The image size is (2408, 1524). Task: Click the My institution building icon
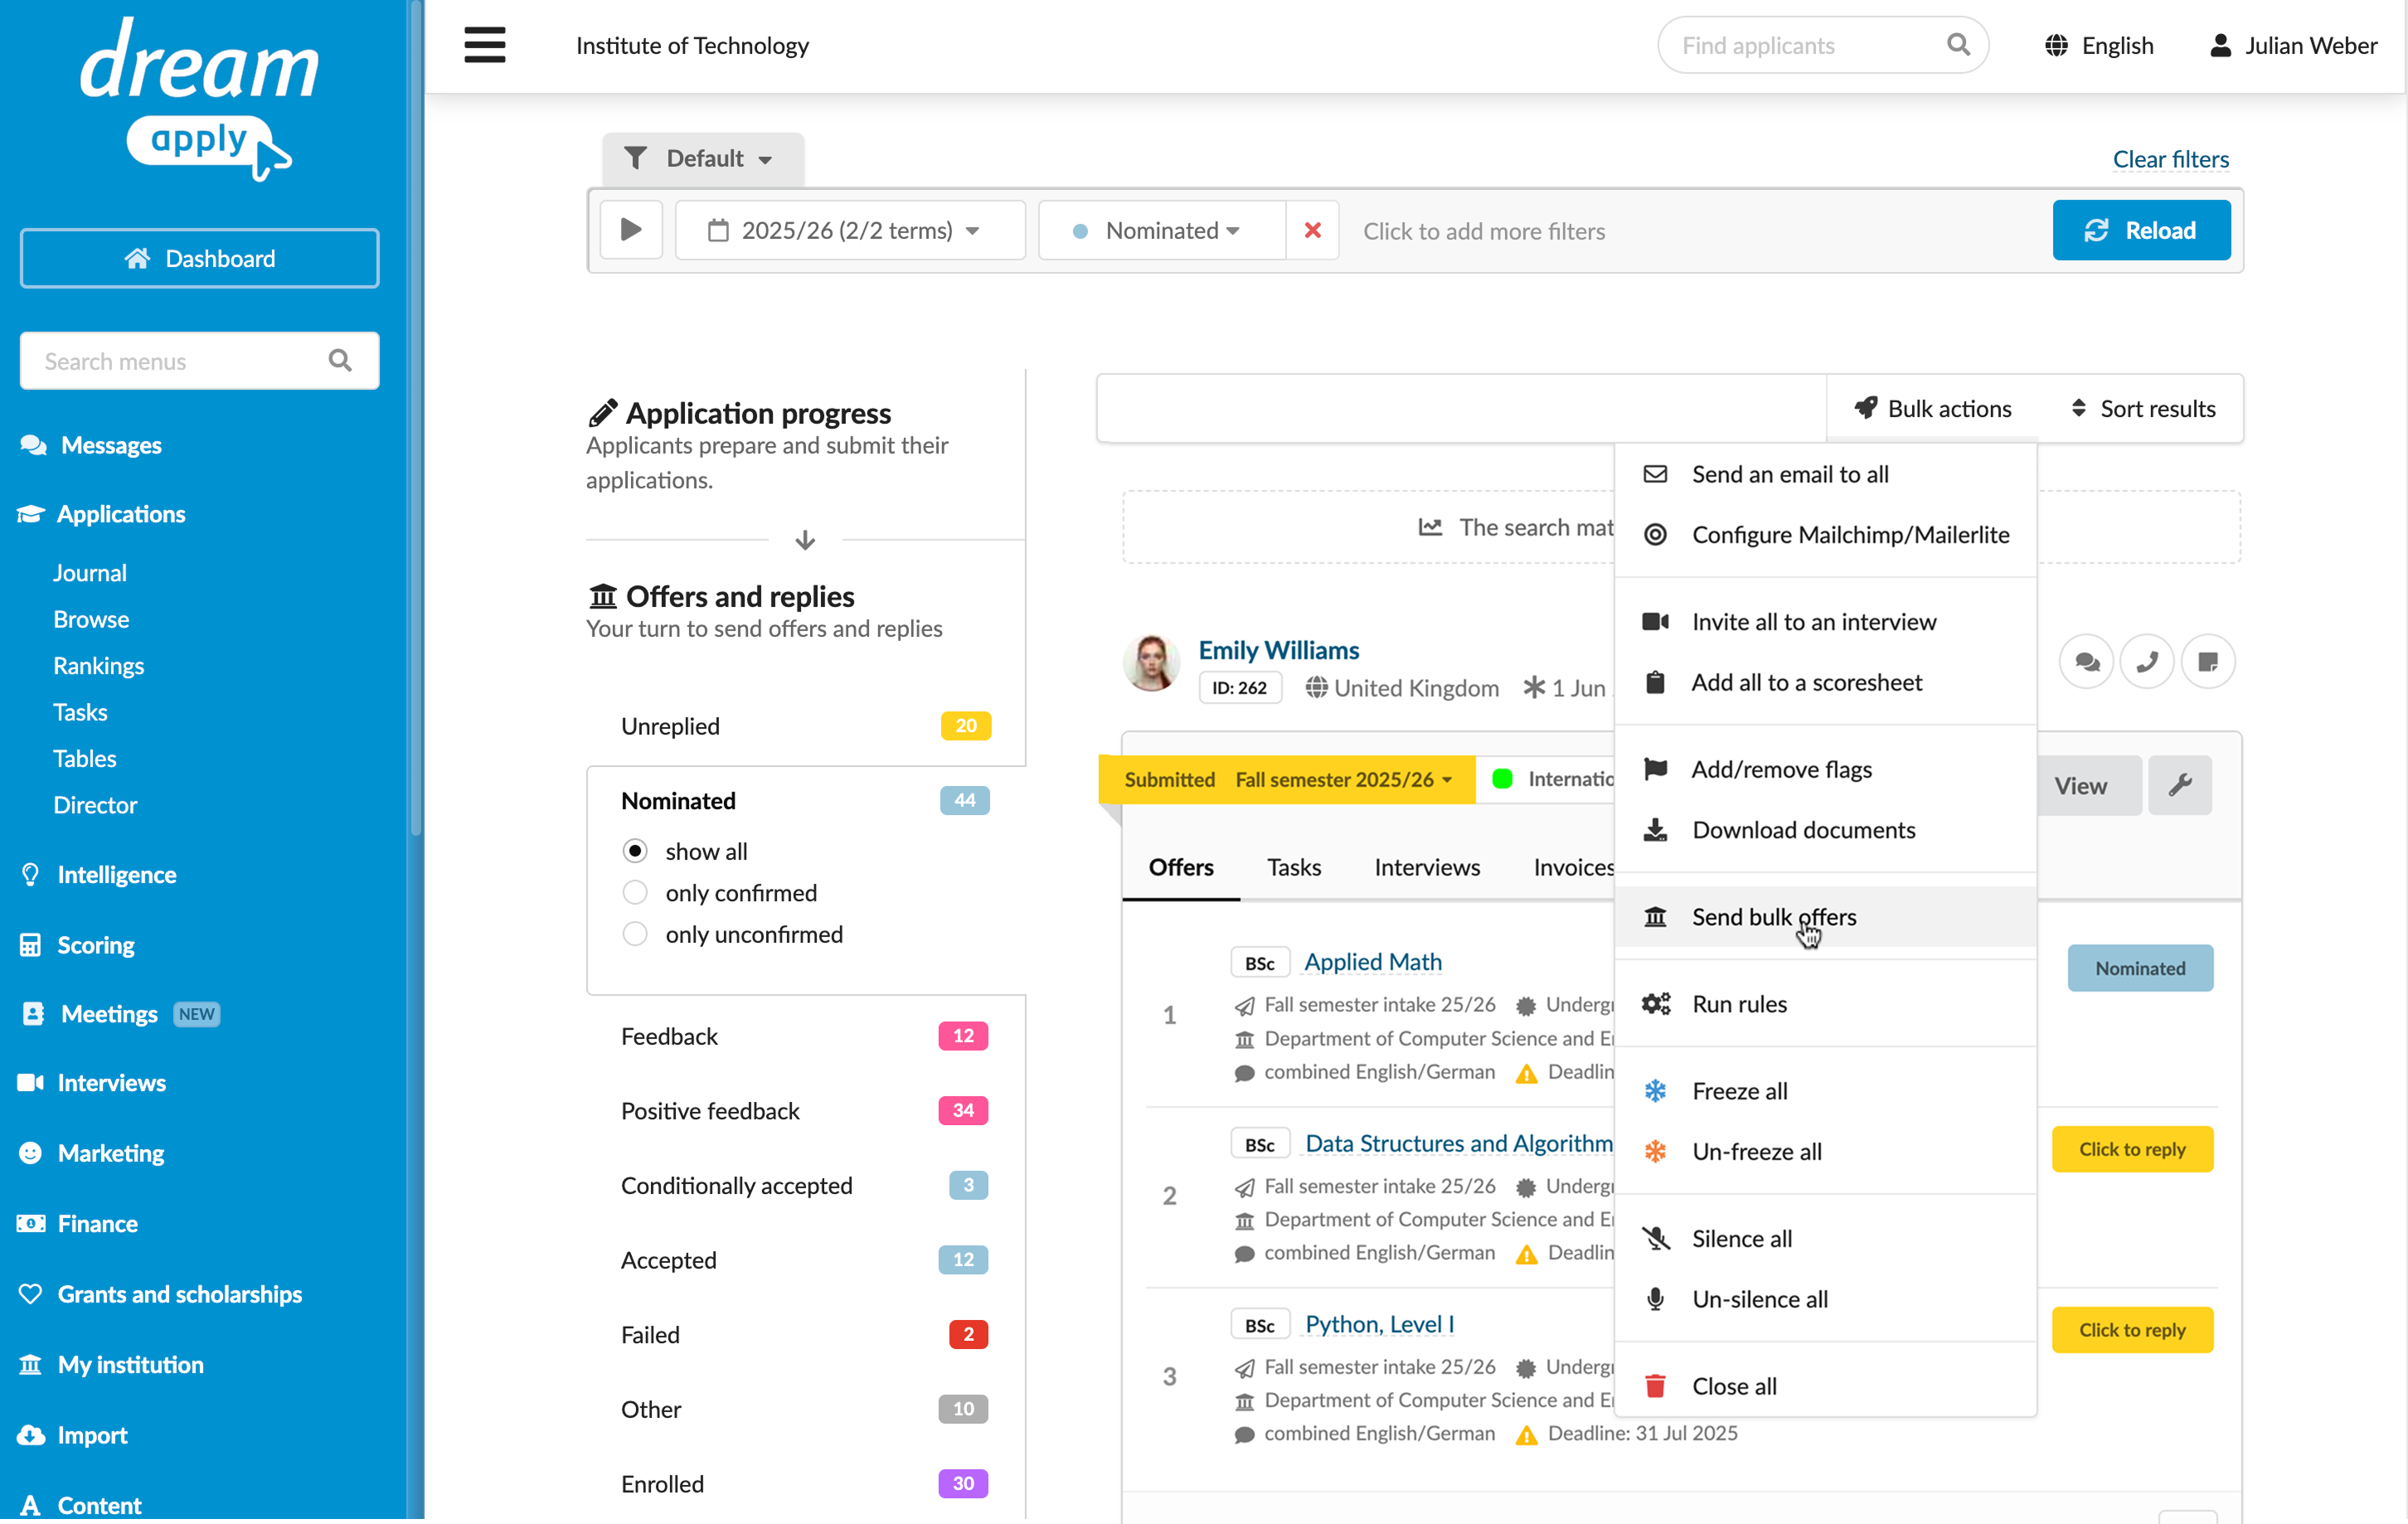(31, 1365)
